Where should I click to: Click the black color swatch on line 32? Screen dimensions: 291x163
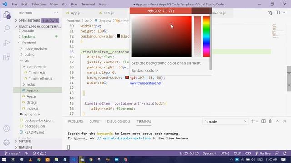click(119, 36)
